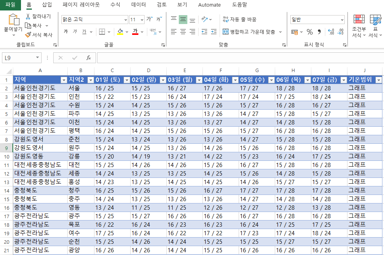Click the Insert Function (fx) button

pyautogui.click(x=89, y=57)
